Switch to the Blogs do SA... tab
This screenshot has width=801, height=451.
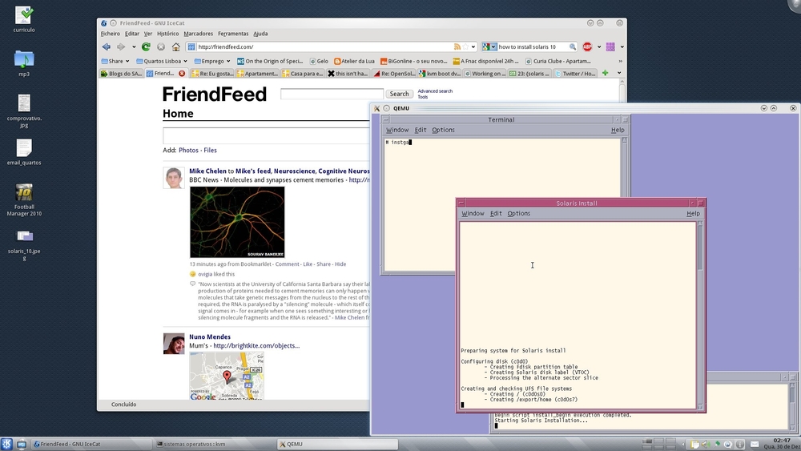click(x=121, y=74)
